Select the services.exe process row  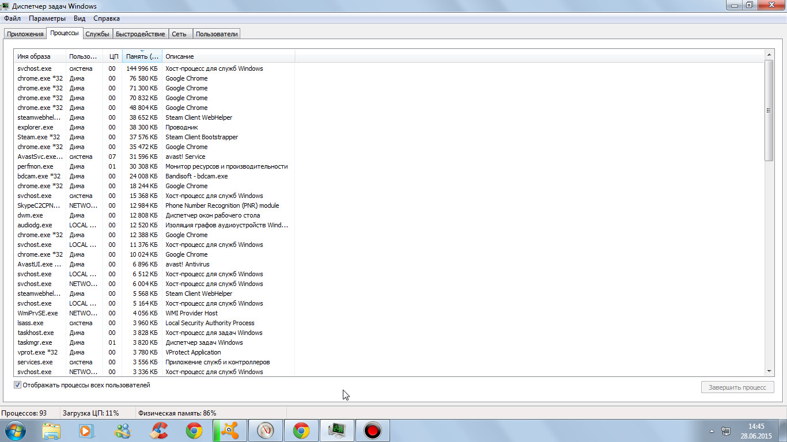(154, 362)
